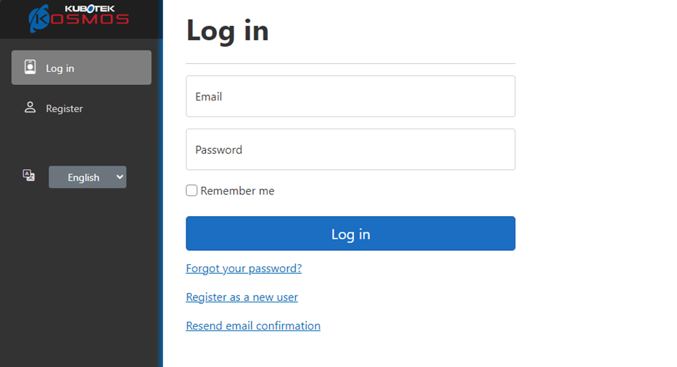The image size is (677, 367).
Task: Click the Log in sidebar person-badge icon
Action: tap(30, 67)
